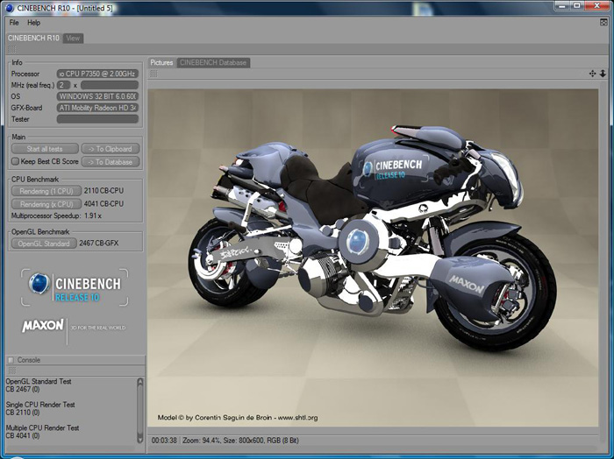Run Rendering (1 CPU) benchmark
614x459 pixels.
[46, 191]
